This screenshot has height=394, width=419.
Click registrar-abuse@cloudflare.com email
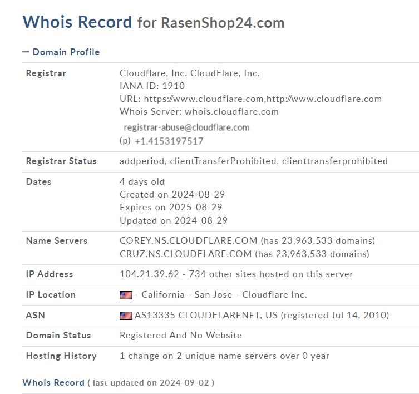[x=186, y=127]
